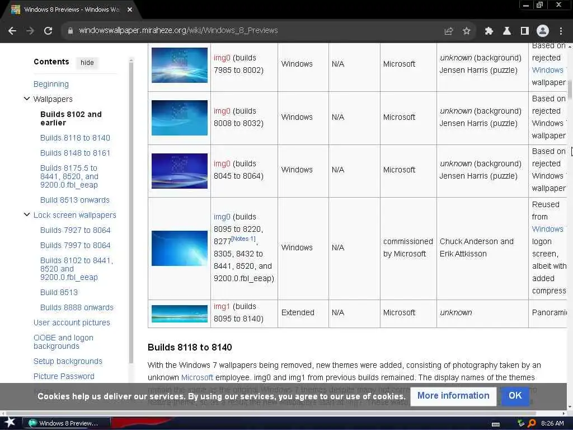
Task: Open the taskbar start star icon
Action: click(10, 422)
